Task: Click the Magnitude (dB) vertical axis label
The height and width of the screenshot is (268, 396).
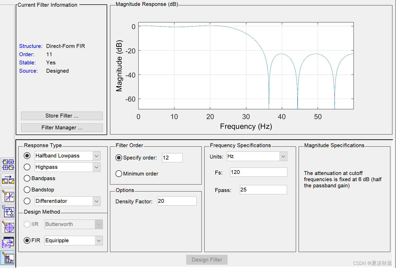Action: click(x=119, y=66)
